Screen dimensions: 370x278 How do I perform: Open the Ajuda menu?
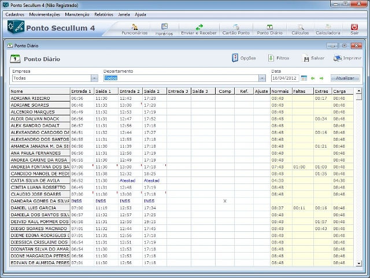pos(140,14)
